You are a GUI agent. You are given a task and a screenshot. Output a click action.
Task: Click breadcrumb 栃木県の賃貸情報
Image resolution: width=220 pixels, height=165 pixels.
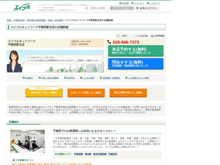click(x=36, y=20)
